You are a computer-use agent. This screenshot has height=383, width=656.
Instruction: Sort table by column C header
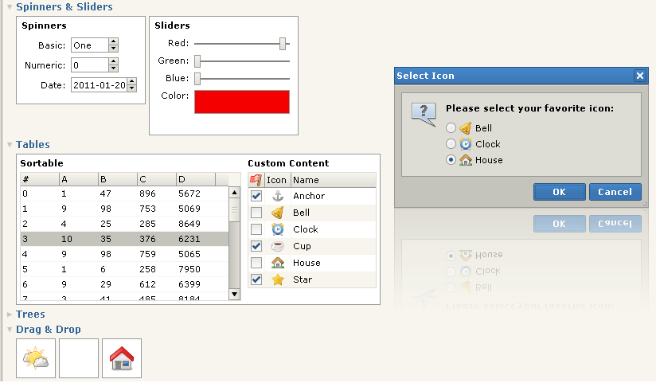(157, 179)
